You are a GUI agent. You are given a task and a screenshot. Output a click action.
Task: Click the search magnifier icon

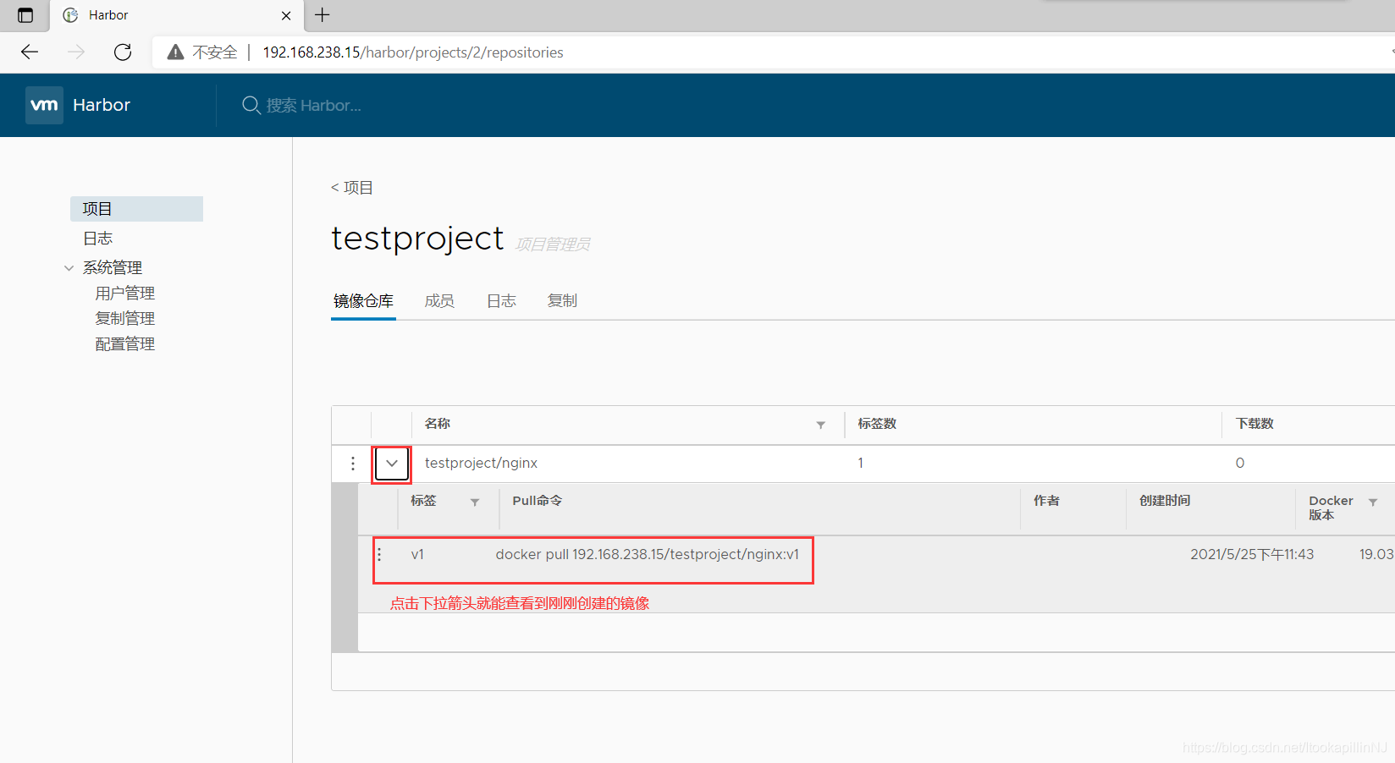coord(251,105)
